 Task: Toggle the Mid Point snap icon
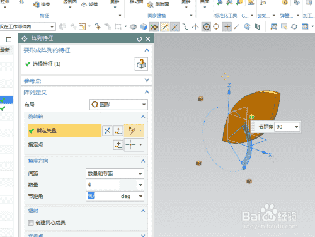click(x=175, y=26)
